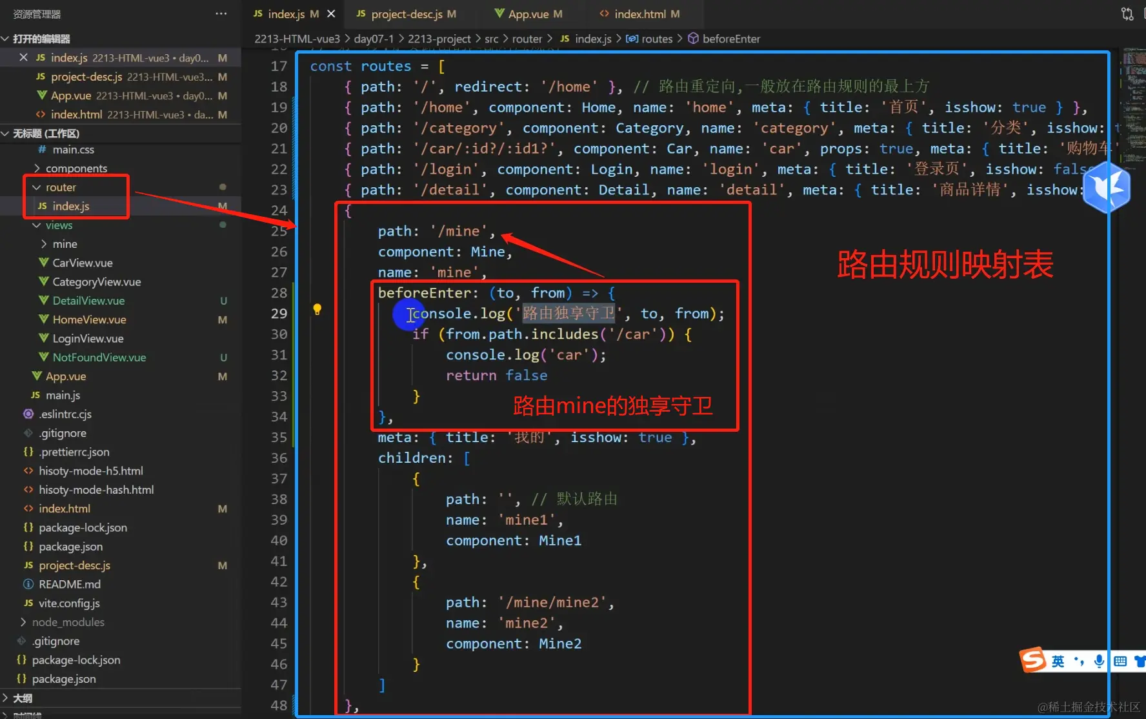The height and width of the screenshot is (719, 1146).
Task: Open App.vue from the open editors list
Action: coord(121,96)
